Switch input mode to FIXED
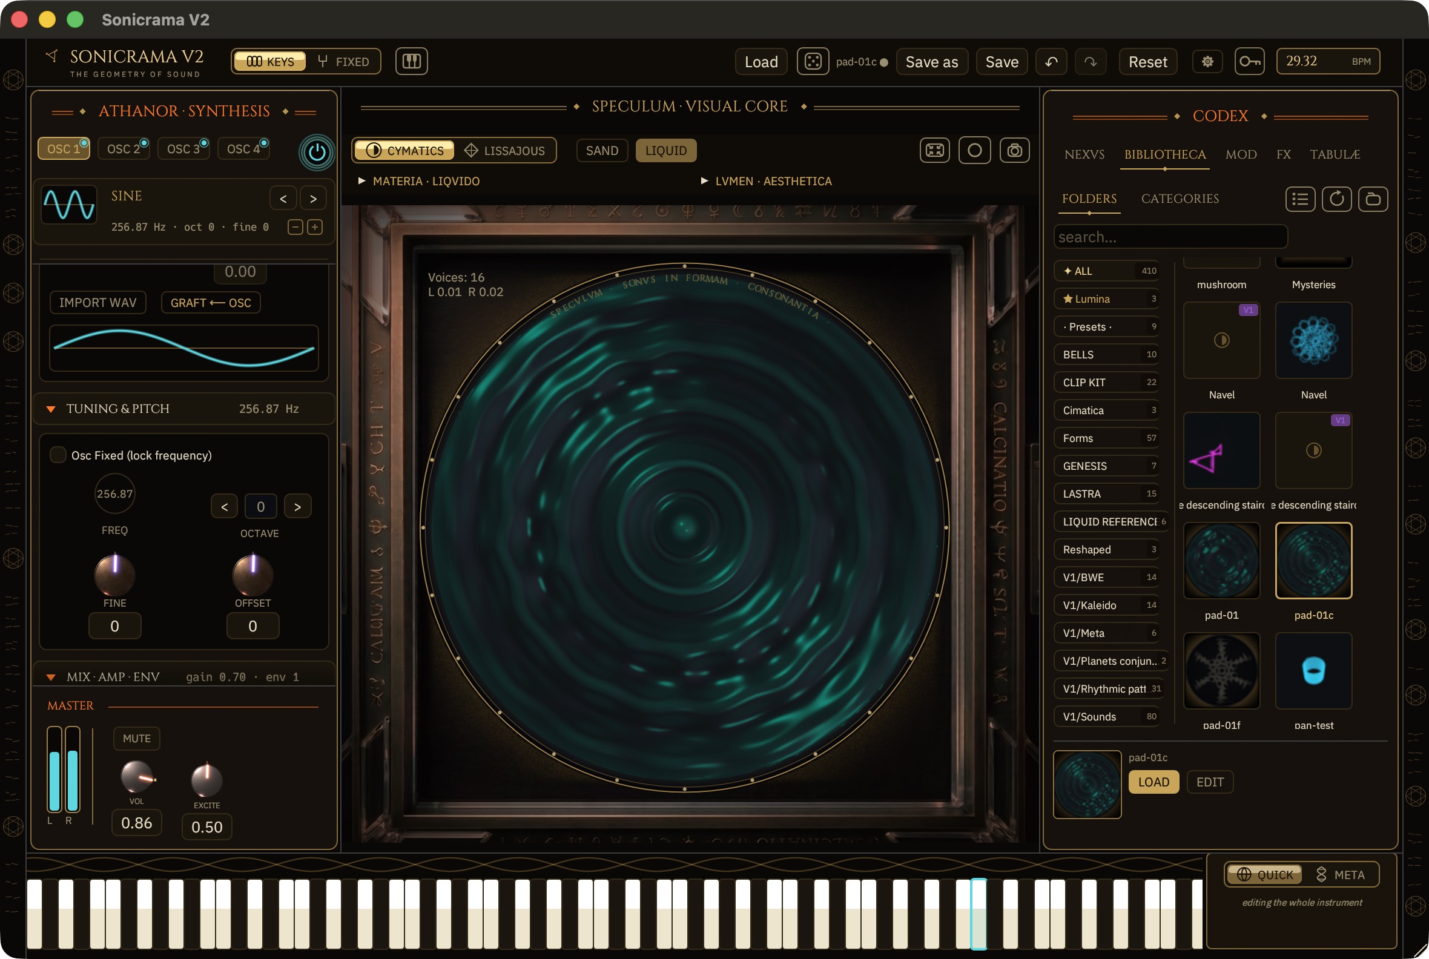Viewport: 1429px width, 959px height. tap(343, 61)
